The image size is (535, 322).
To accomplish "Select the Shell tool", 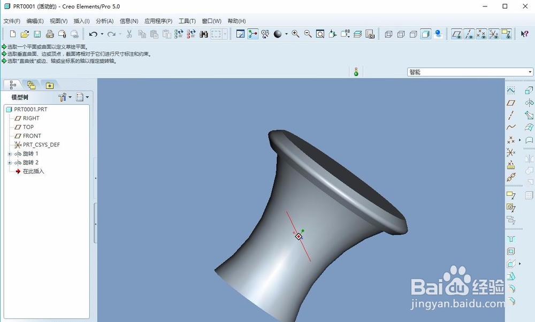I will pyautogui.click(x=511, y=251).
